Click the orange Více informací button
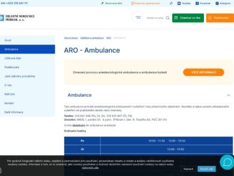Image resolution: width=234 pixels, height=176 pixels. pyautogui.click(x=204, y=72)
